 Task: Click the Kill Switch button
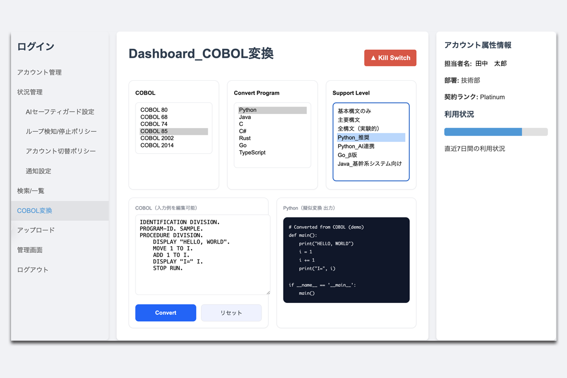point(390,58)
